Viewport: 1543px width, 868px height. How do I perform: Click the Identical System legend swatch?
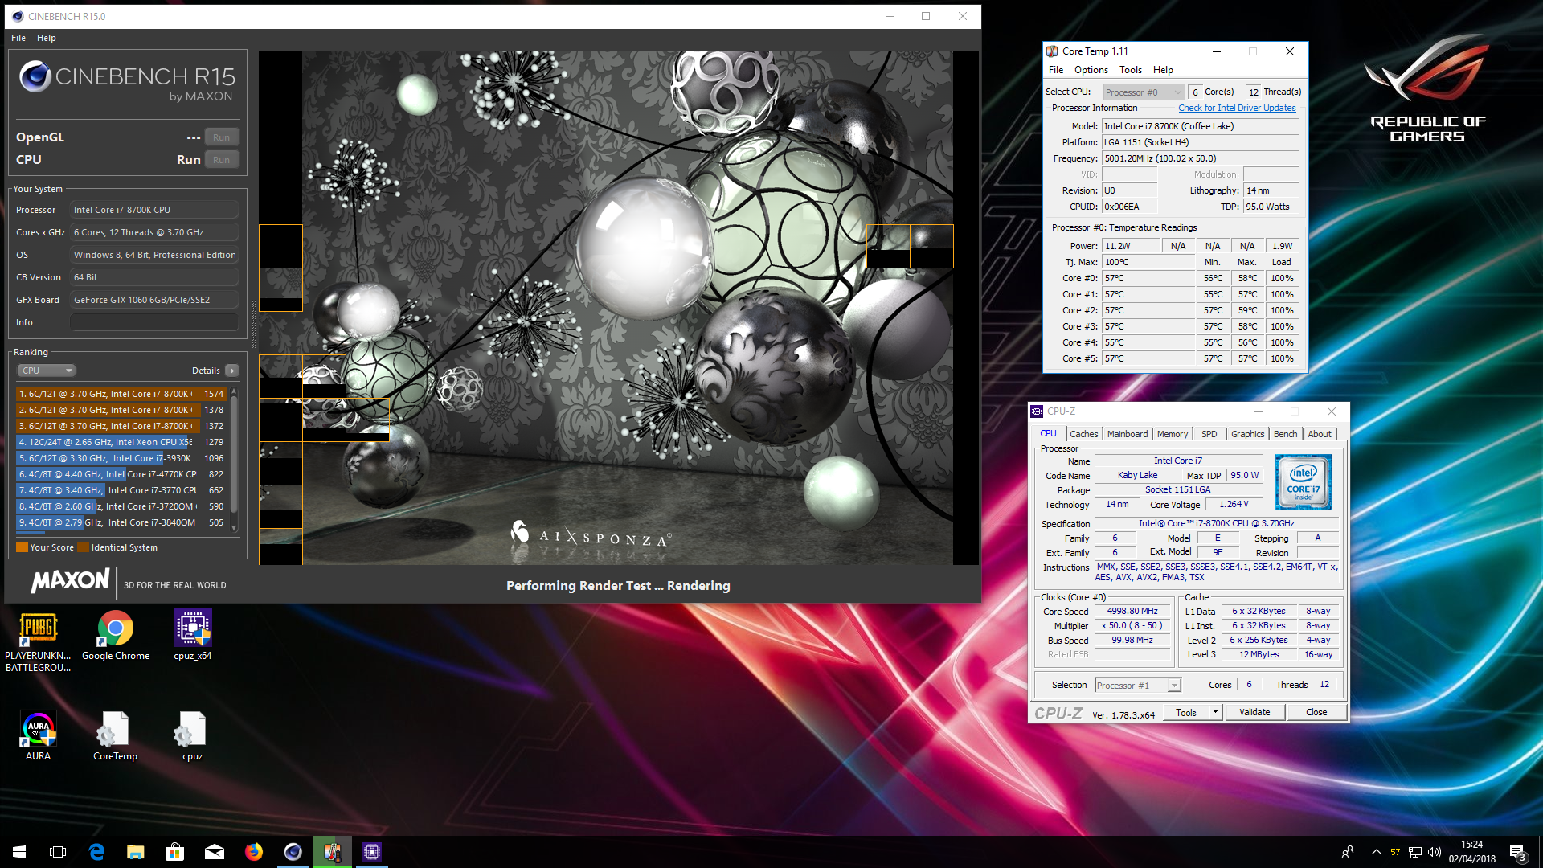point(83,547)
